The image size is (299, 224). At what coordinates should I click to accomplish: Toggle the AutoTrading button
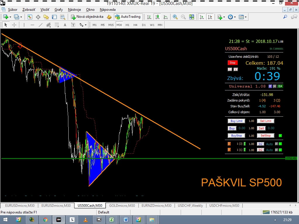point(128,17)
